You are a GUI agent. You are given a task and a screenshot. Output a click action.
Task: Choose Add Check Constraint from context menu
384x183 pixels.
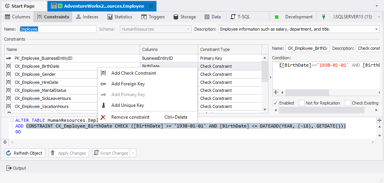pyautogui.click(x=147, y=73)
